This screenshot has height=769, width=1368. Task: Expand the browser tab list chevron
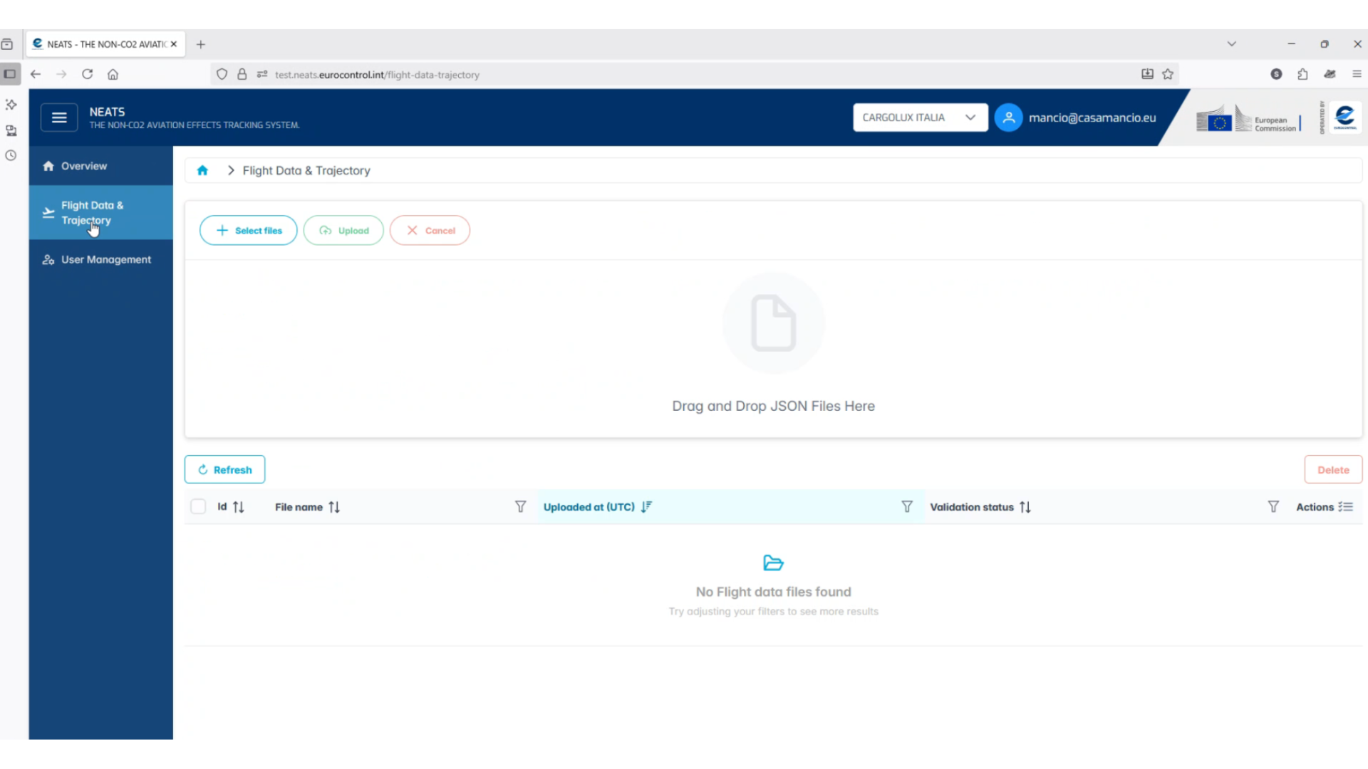[x=1231, y=44]
